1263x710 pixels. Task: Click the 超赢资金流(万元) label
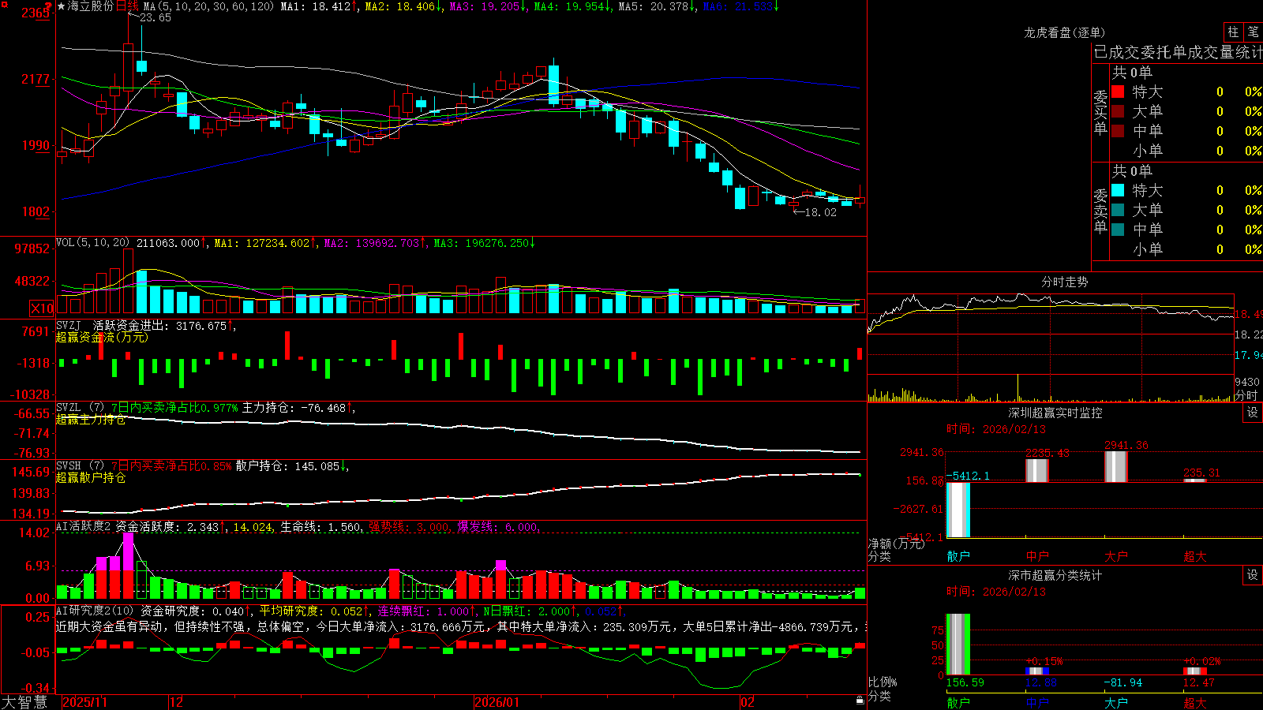[x=102, y=337]
